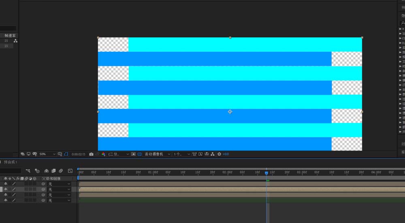Screen dimensions: 405x223
Task: Click the VR goggles preview icon
Action: point(34,154)
